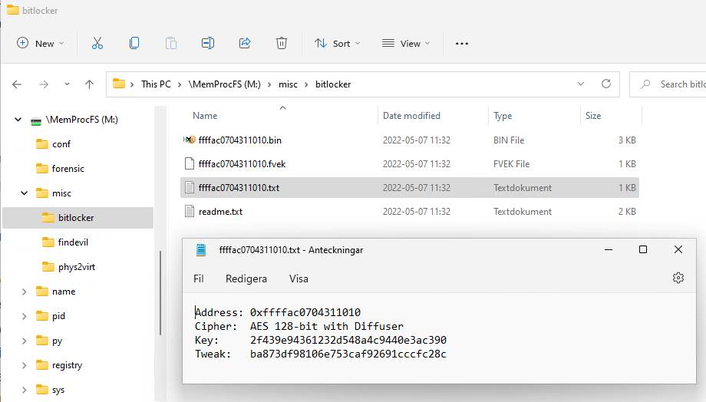
Task: Open the Redigera menu in Notepad
Action: pos(246,278)
